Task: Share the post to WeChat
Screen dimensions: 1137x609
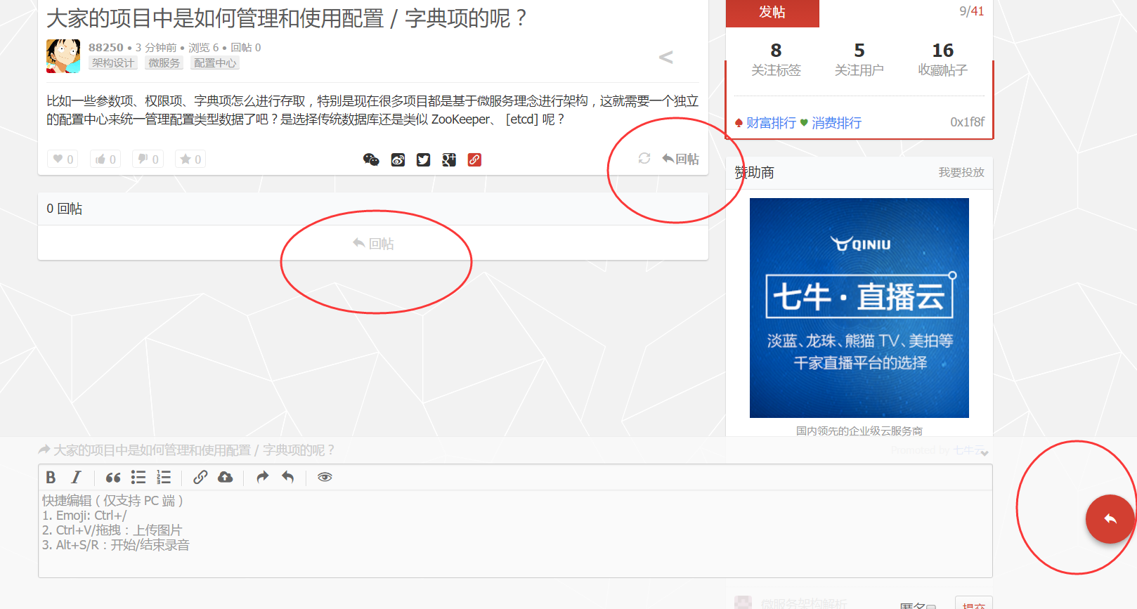Action: 371,159
